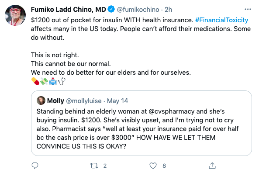Retweet this post using the retweet icon
The height and width of the screenshot is (173, 259).
(x=94, y=166)
